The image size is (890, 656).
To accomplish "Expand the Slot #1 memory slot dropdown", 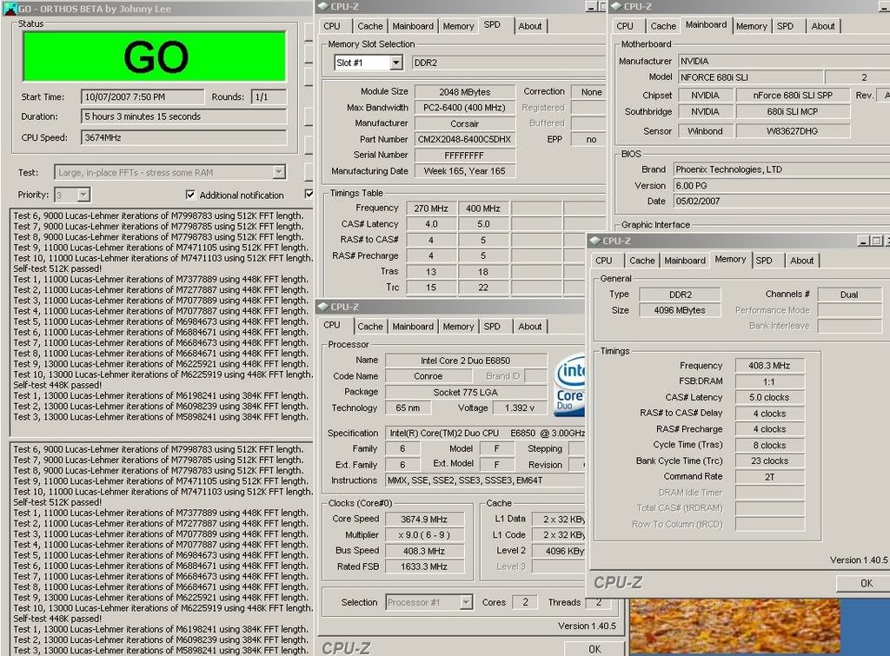I will 396,63.
